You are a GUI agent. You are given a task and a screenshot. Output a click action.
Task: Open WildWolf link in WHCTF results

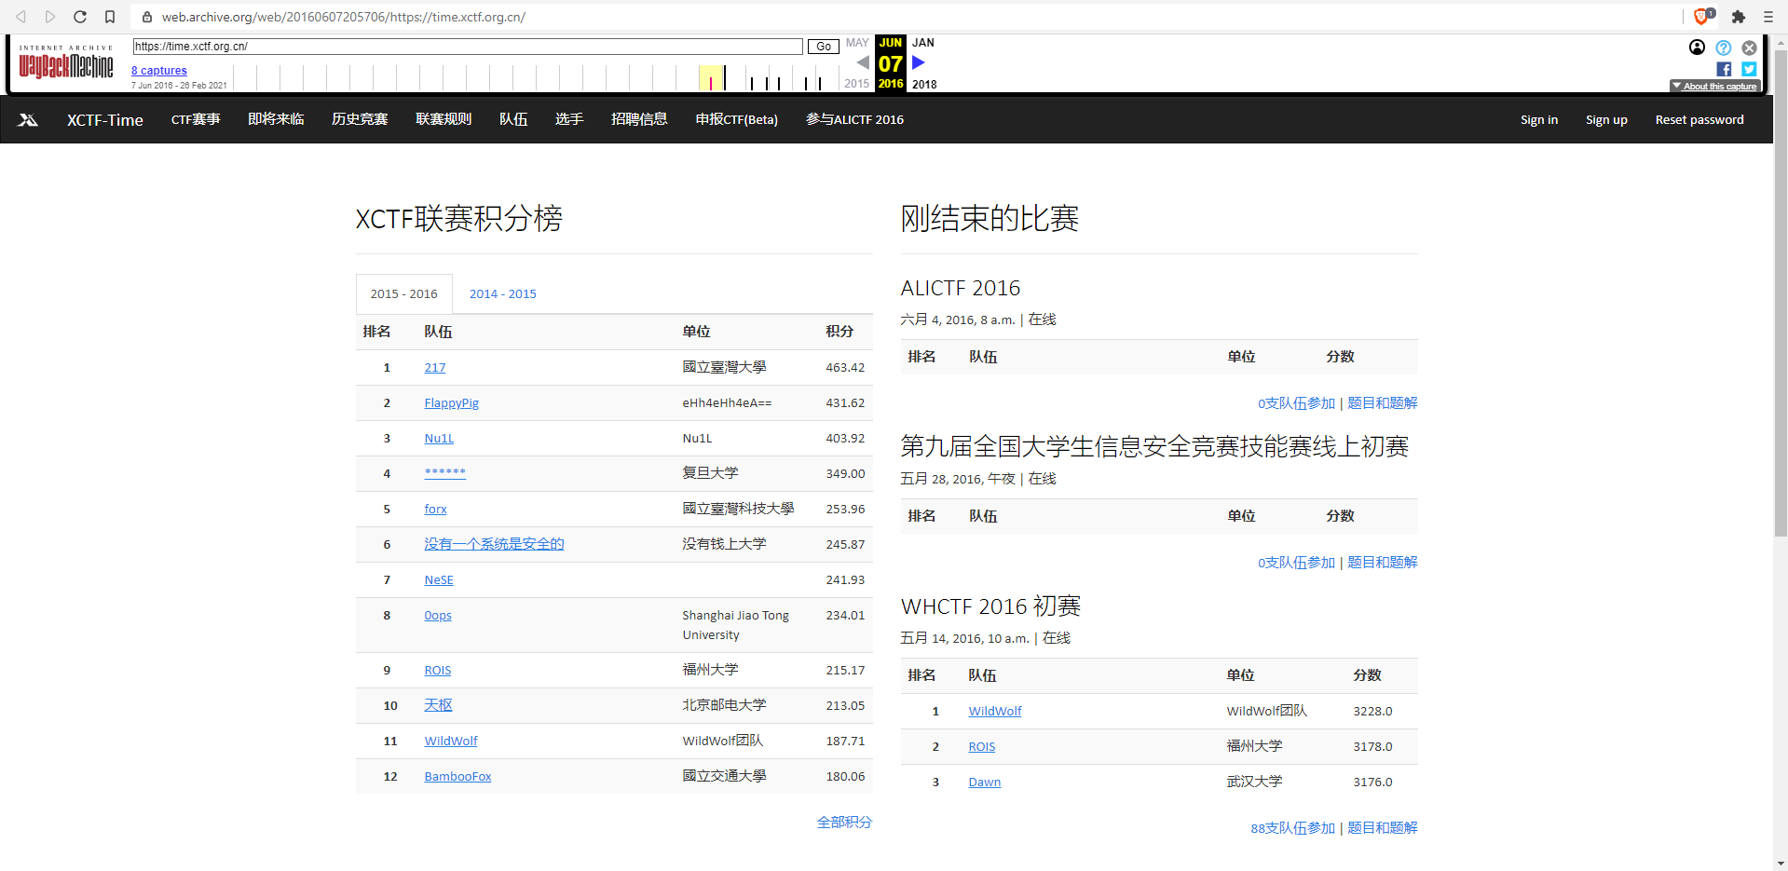[995, 711]
